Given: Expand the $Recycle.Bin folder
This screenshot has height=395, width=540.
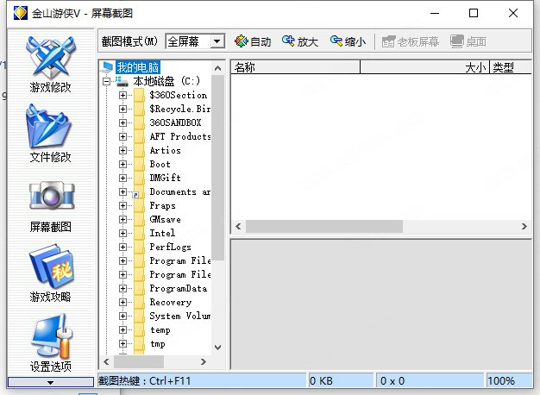Looking at the screenshot, I should 122,109.
